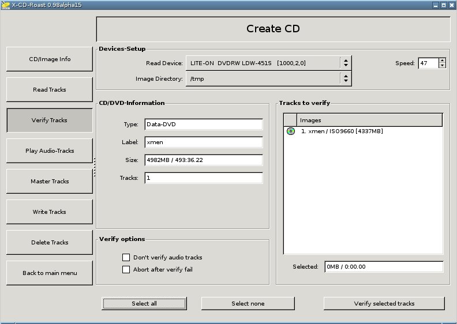Open Master Tracks section
This screenshot has width=457, height=324.
[50, 182]
